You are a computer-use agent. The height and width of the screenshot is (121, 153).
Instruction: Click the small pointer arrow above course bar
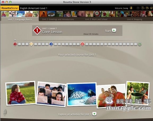[x=15, y=40]
